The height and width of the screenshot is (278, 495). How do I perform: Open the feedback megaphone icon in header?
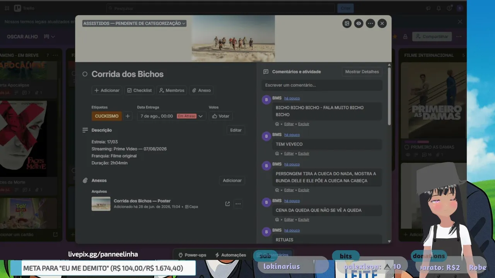point(428,8)
